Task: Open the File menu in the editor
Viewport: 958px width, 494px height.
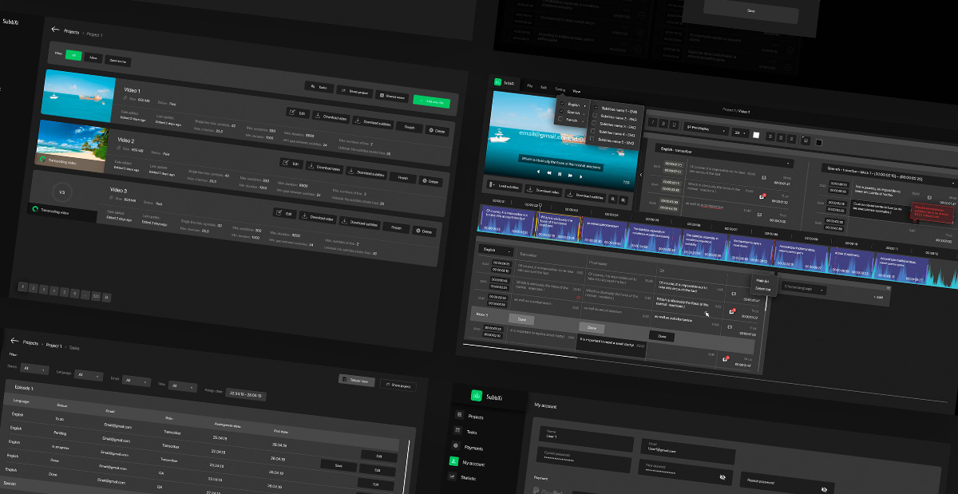Action: point(529,85)
